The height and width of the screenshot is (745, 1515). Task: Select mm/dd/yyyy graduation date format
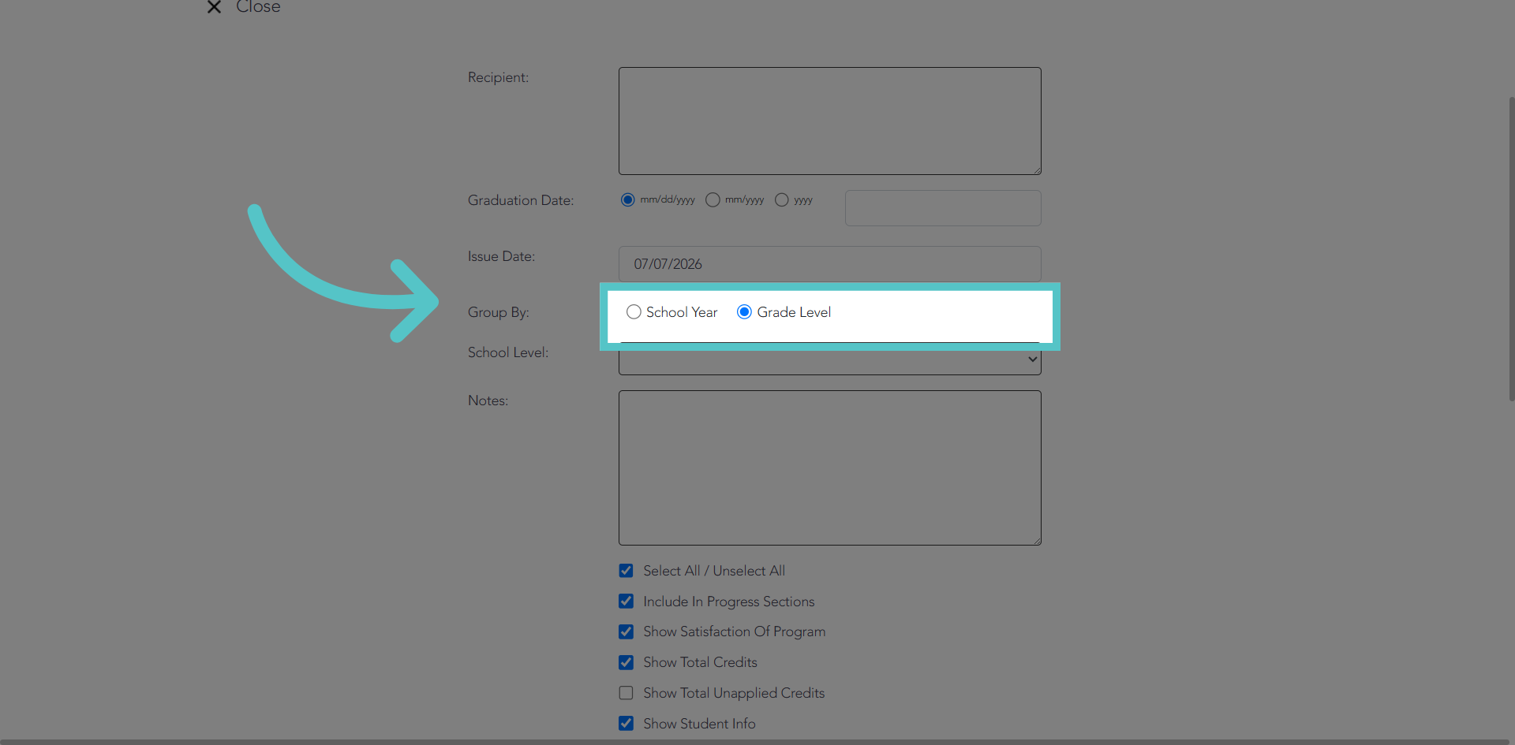627,200
